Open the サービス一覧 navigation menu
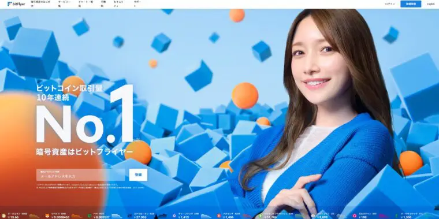This screenshot has height=219, width=439. (64, 3)
